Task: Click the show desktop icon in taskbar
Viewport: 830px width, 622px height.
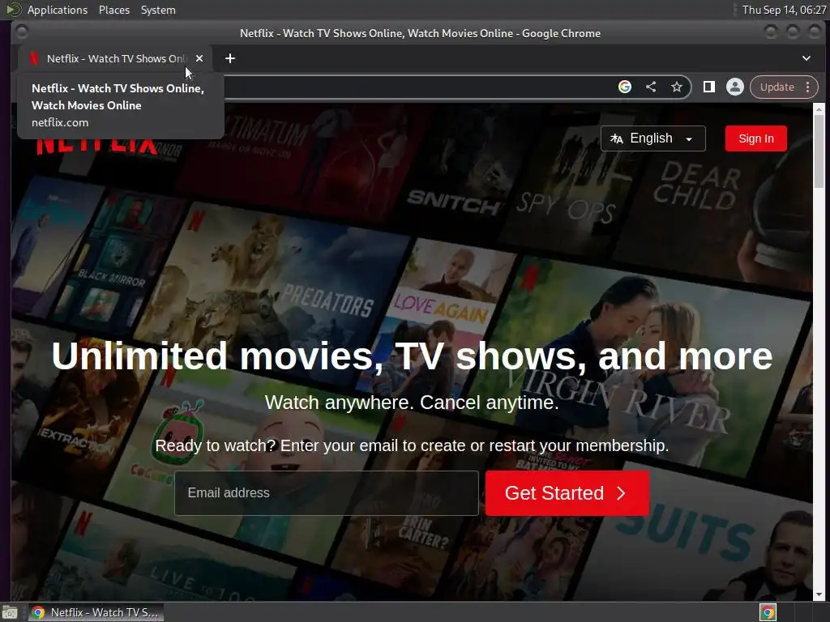Action: [x=10, y=612]
